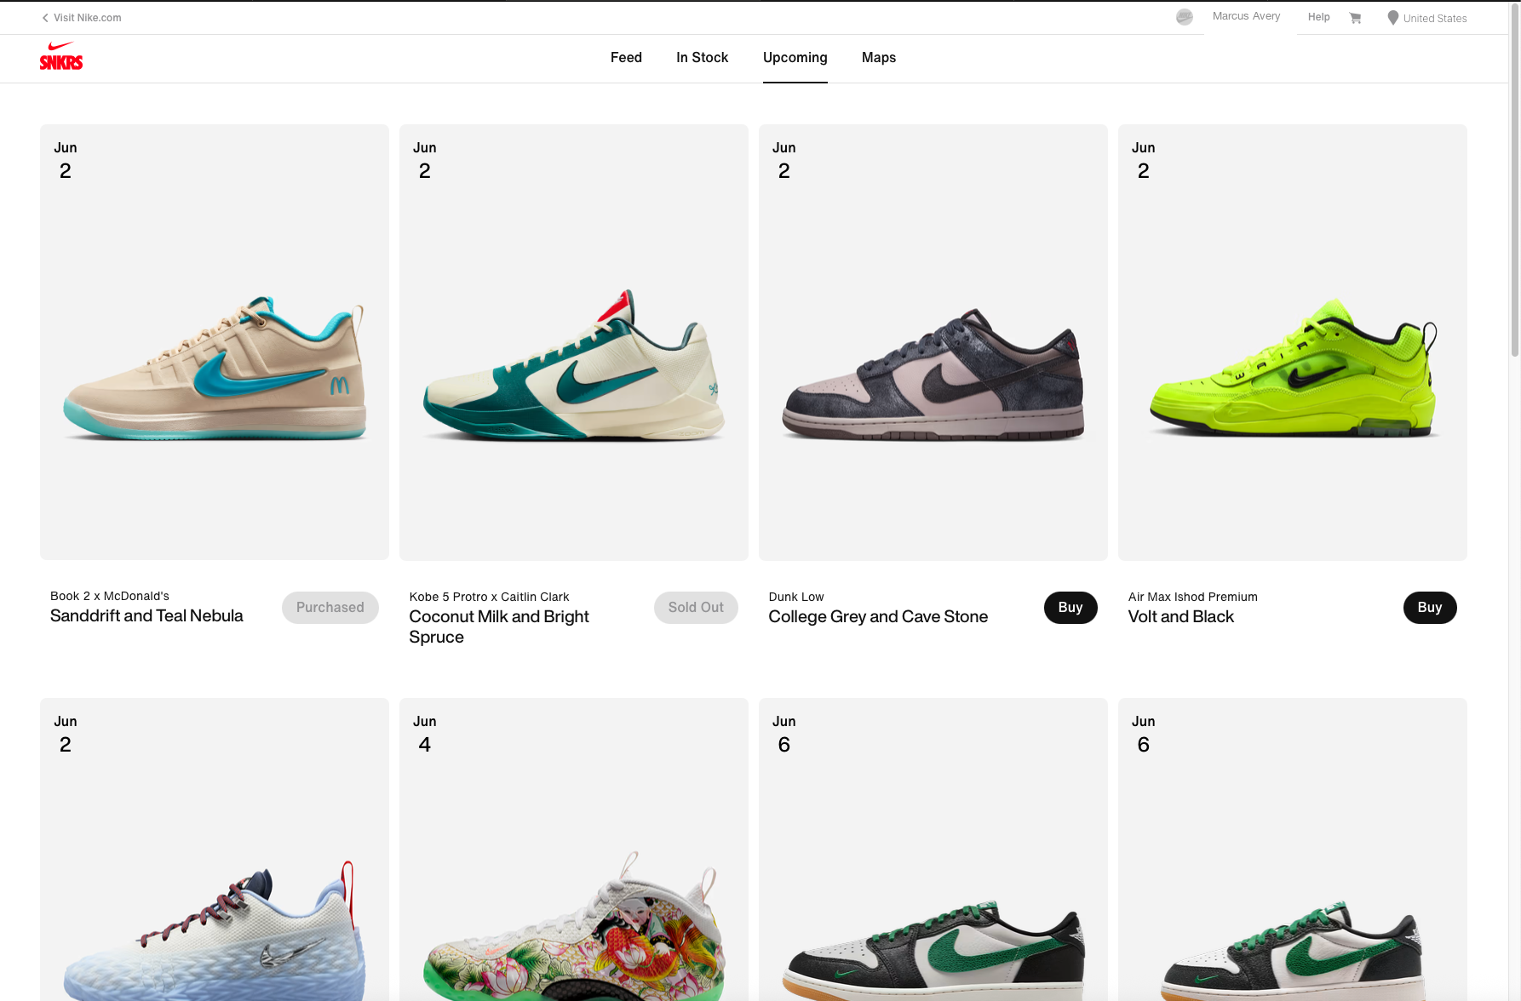This screenshot has height=1001, width=1521.
Task: Click 'College Grey and Cave Stone' title
Action: [878, 617]
